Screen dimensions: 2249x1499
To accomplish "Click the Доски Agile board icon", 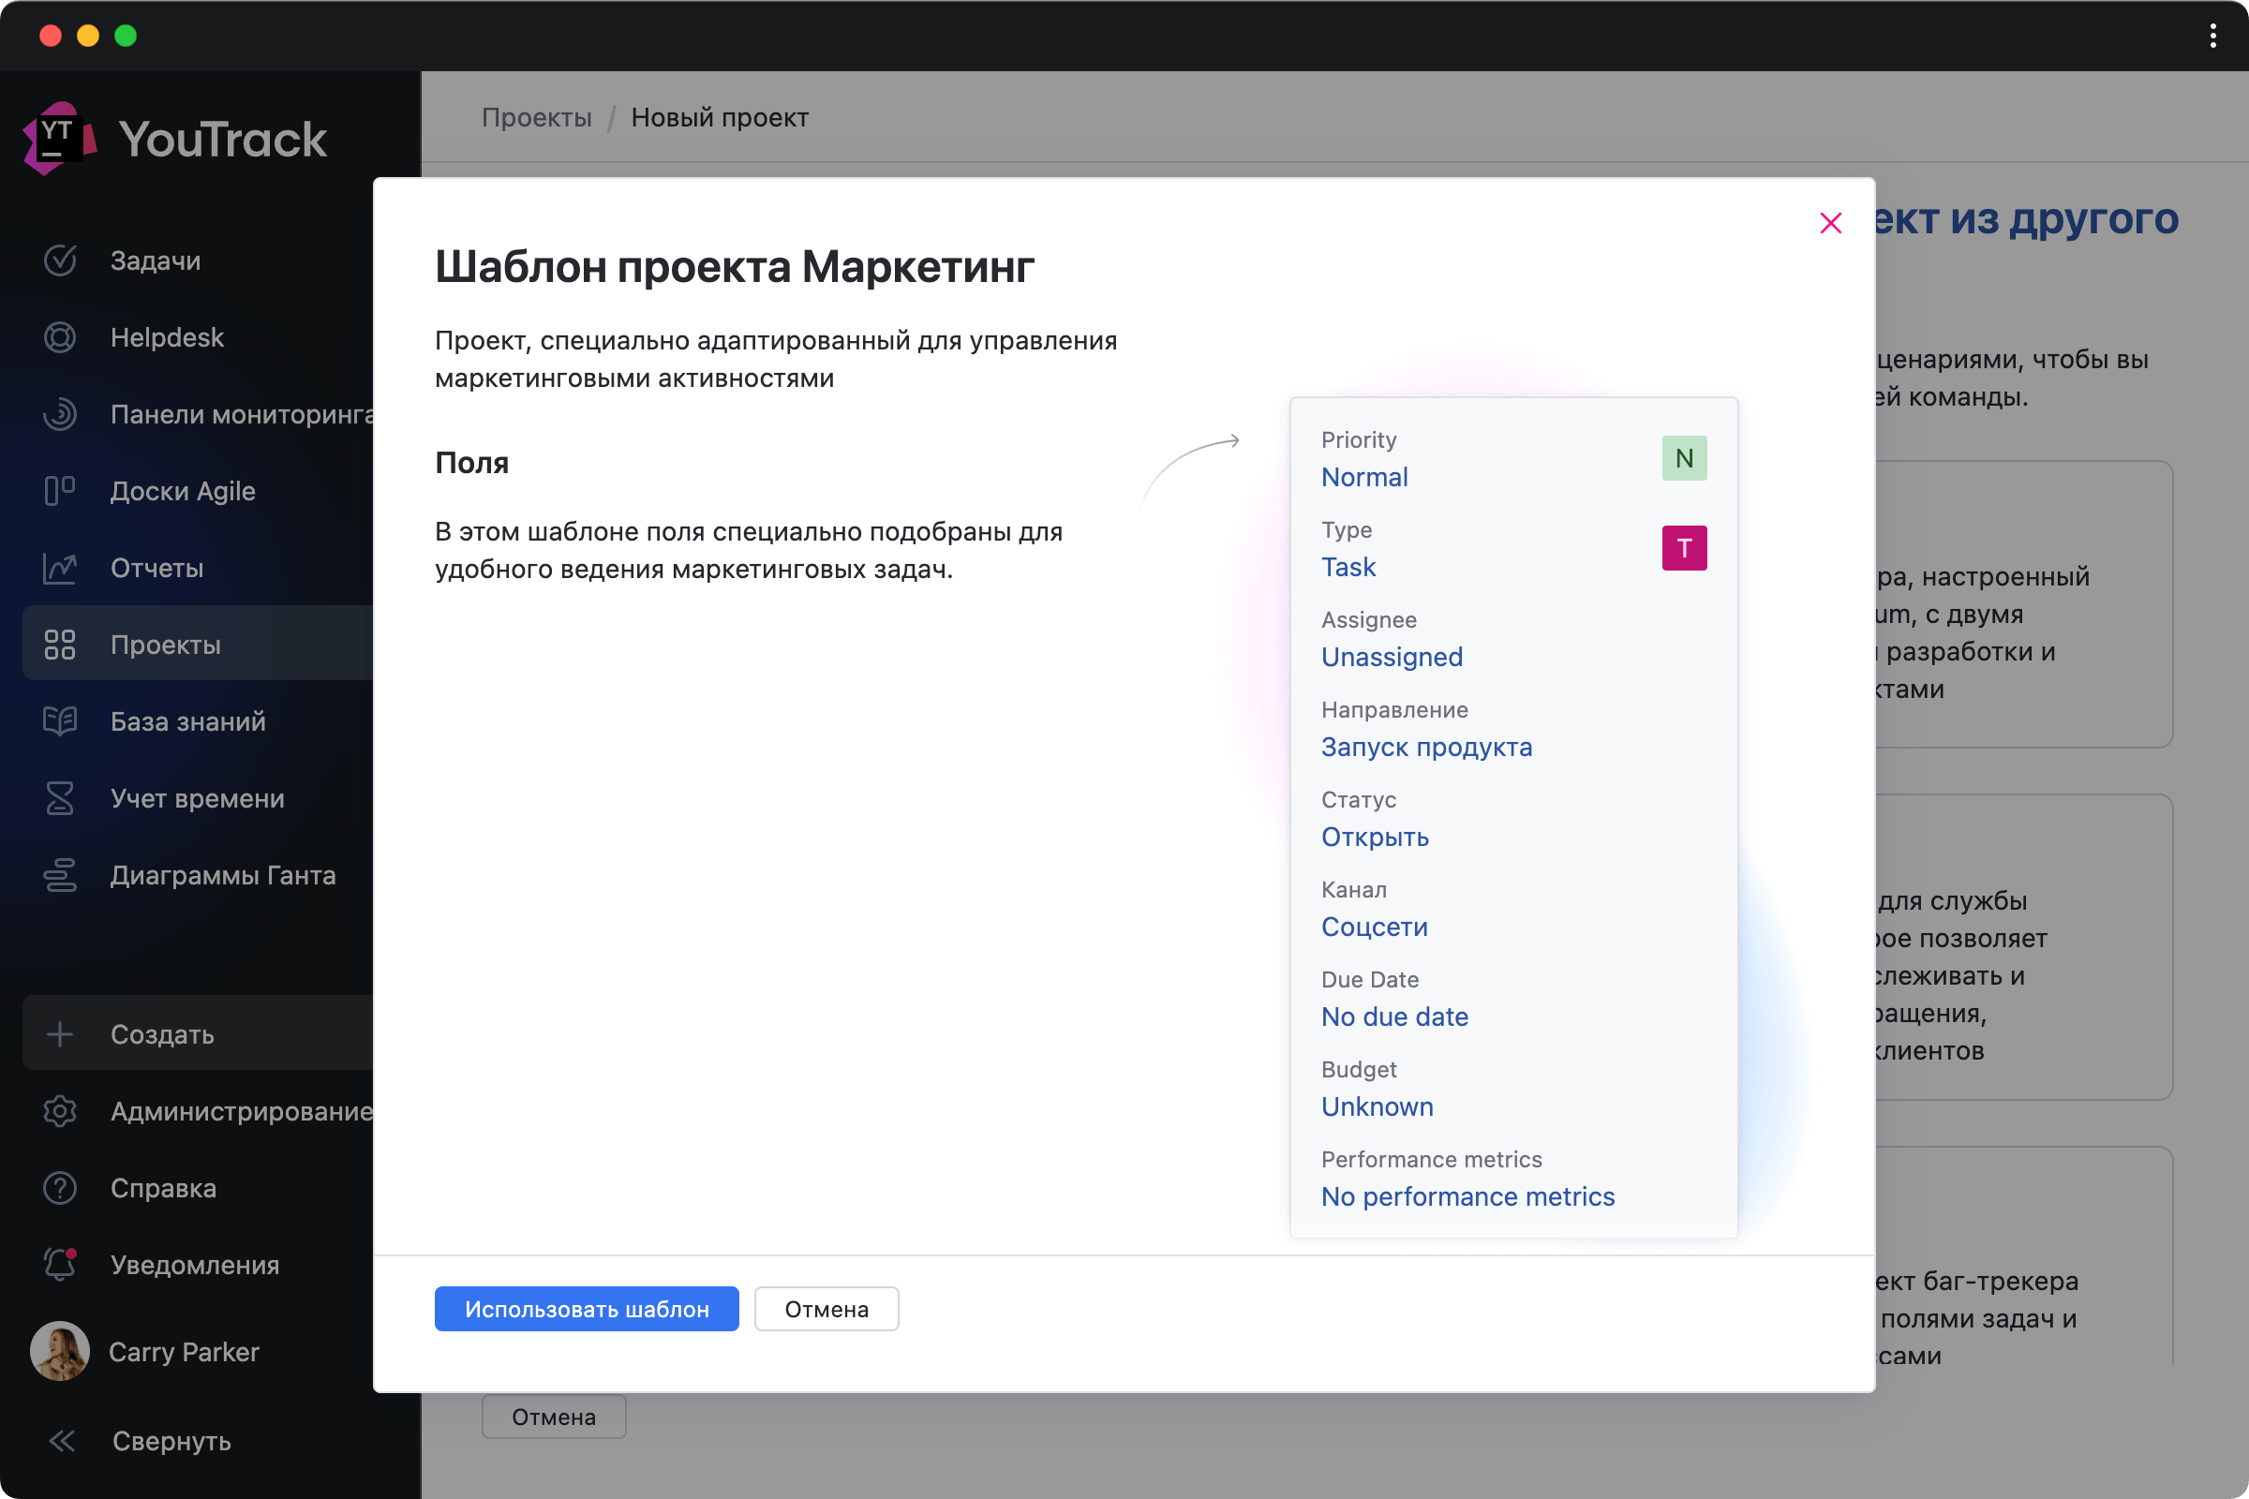I will point(59,490).
